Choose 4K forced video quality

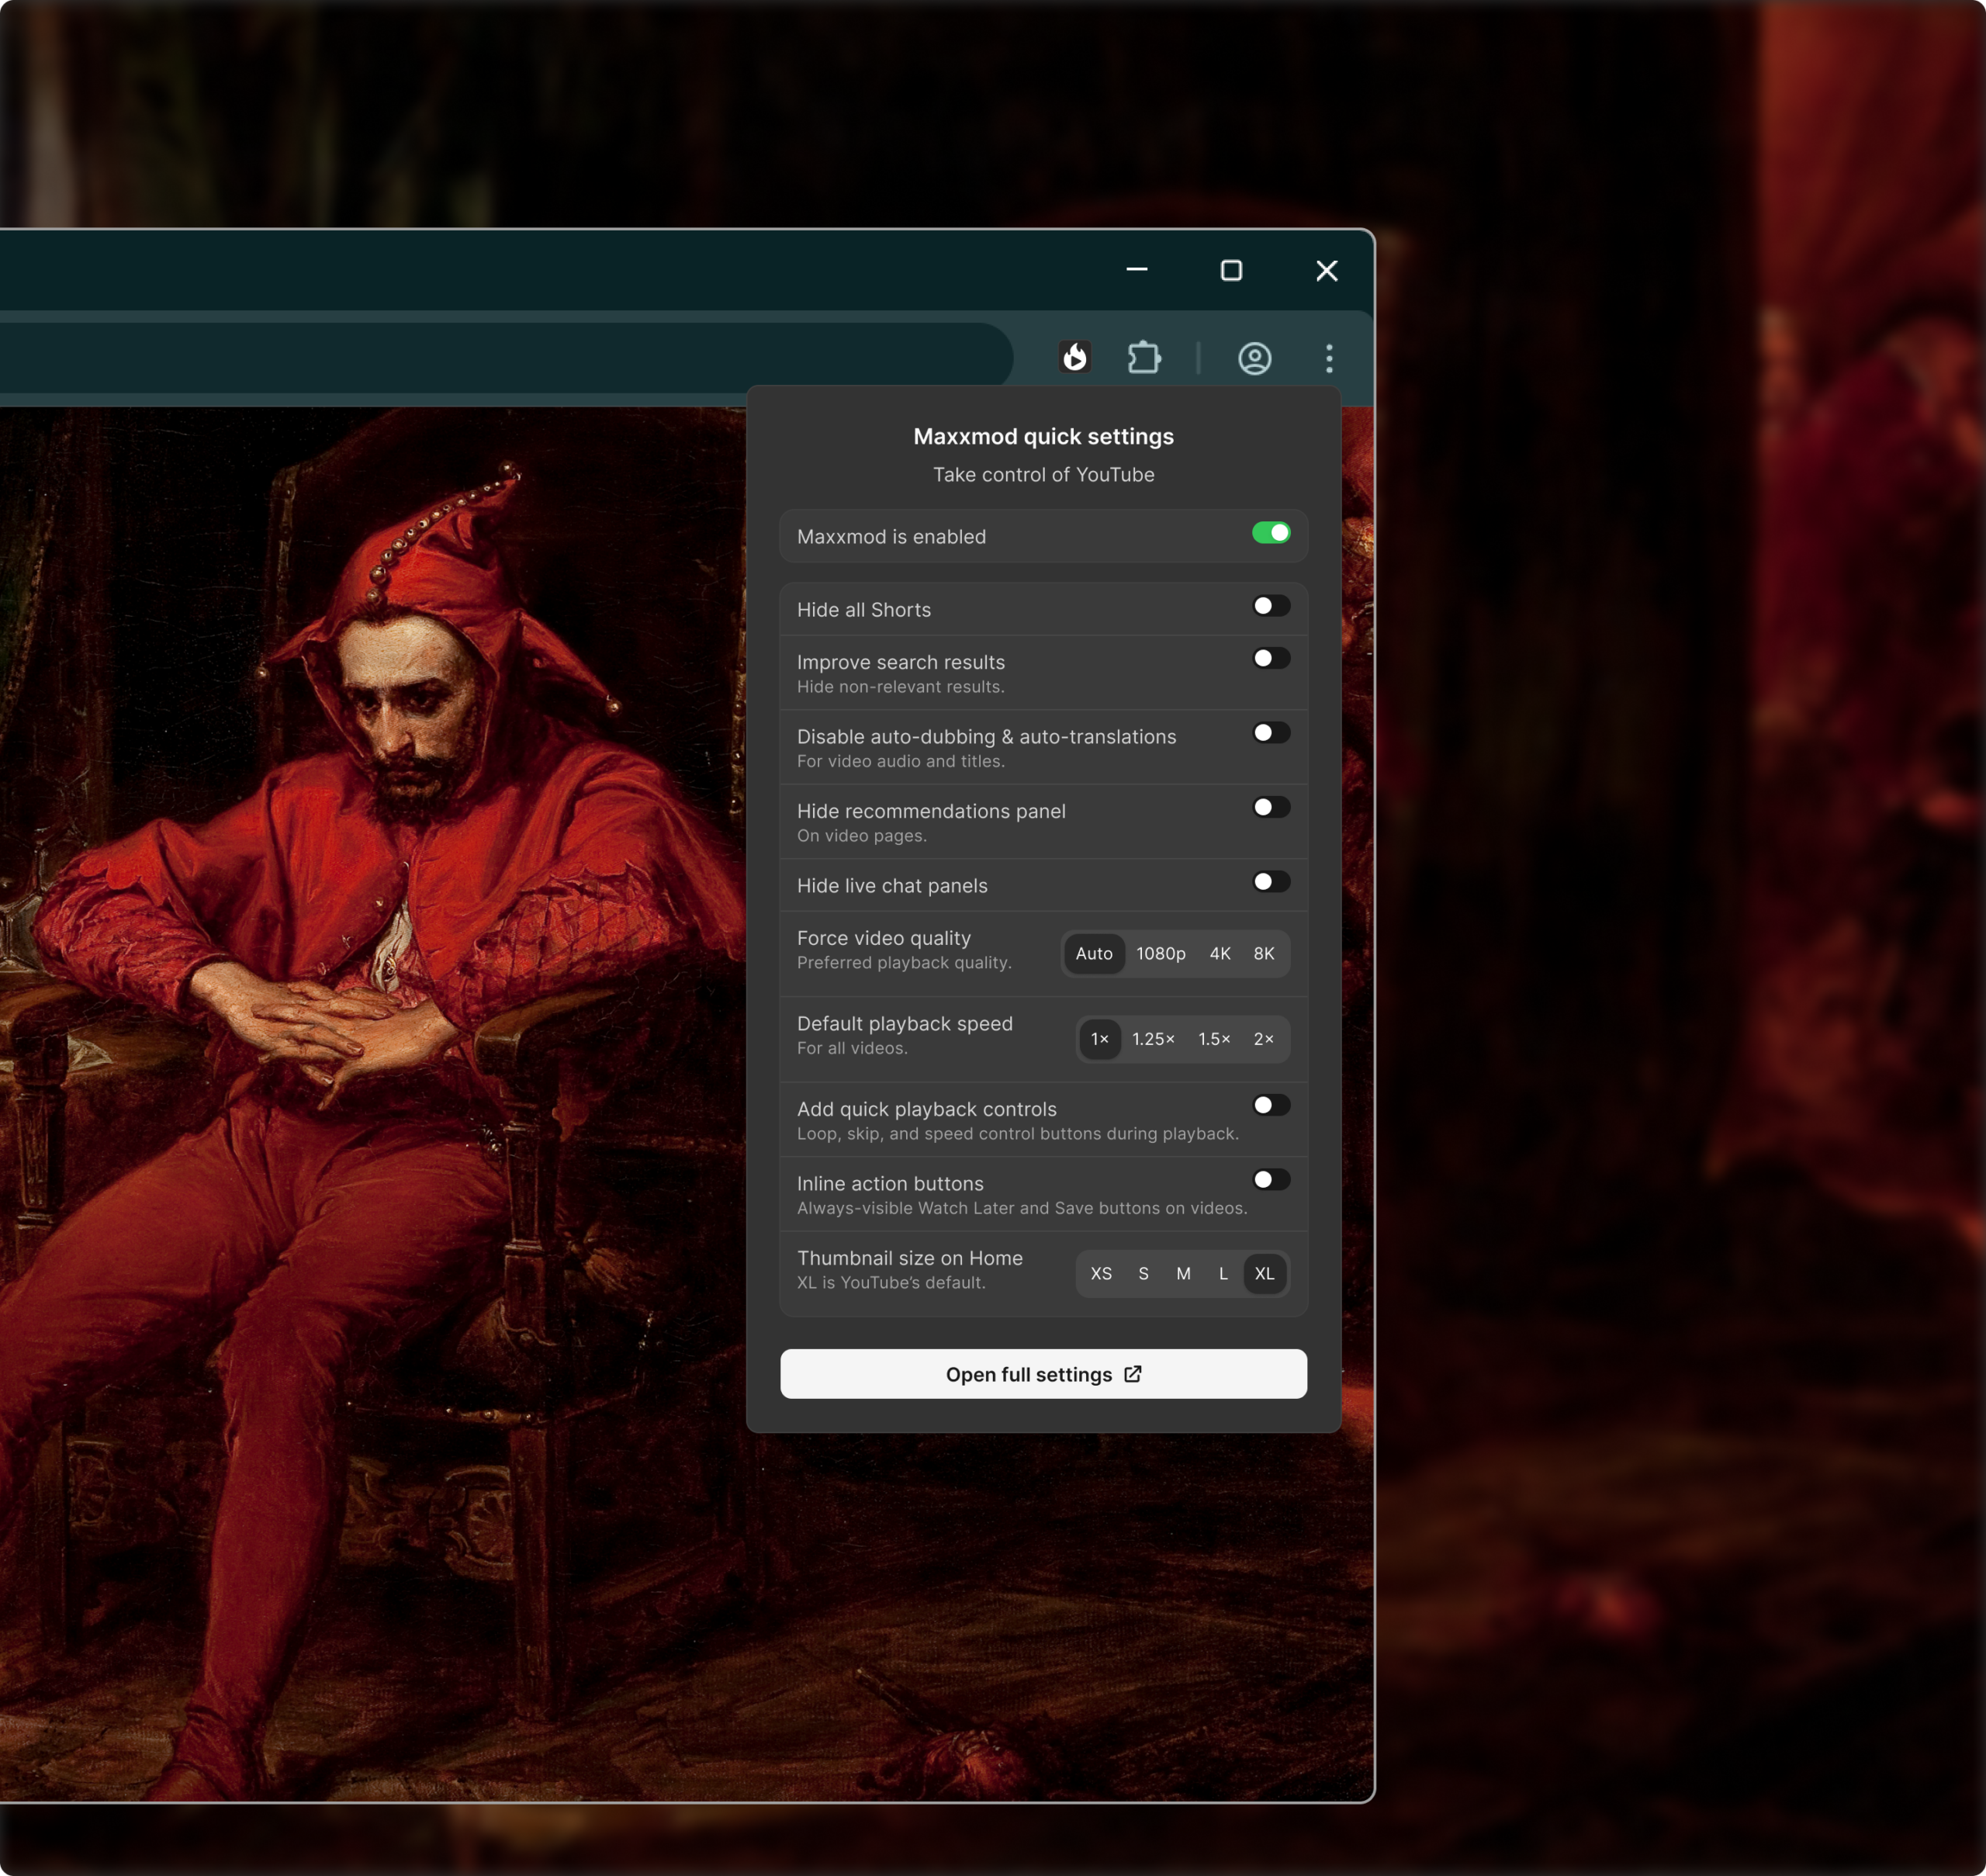pyautogui.click(x=1219, y=954)
